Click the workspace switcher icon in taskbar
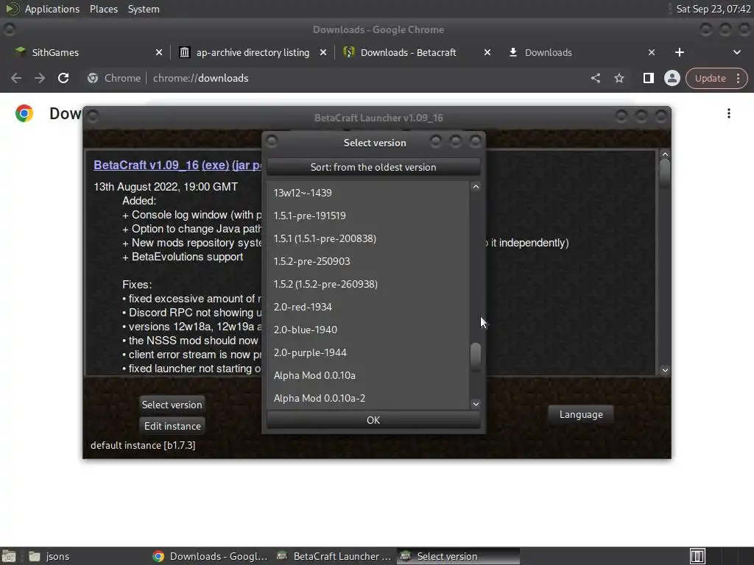 click(x=697, y=556)
